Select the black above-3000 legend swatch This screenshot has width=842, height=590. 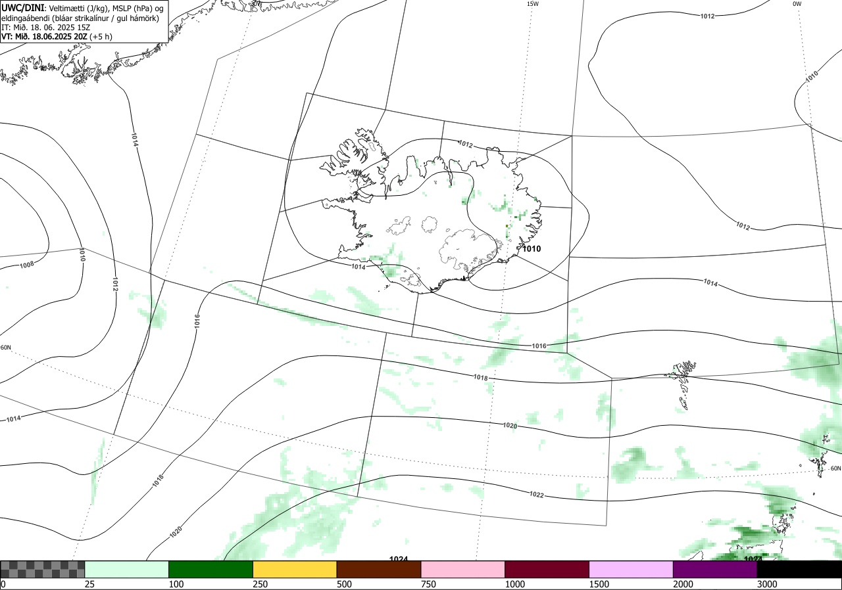799,569
